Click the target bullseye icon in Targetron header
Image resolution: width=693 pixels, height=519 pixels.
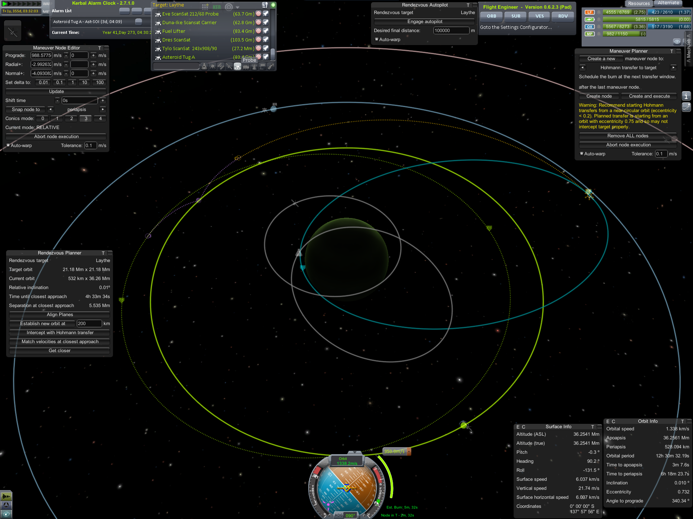228,7
